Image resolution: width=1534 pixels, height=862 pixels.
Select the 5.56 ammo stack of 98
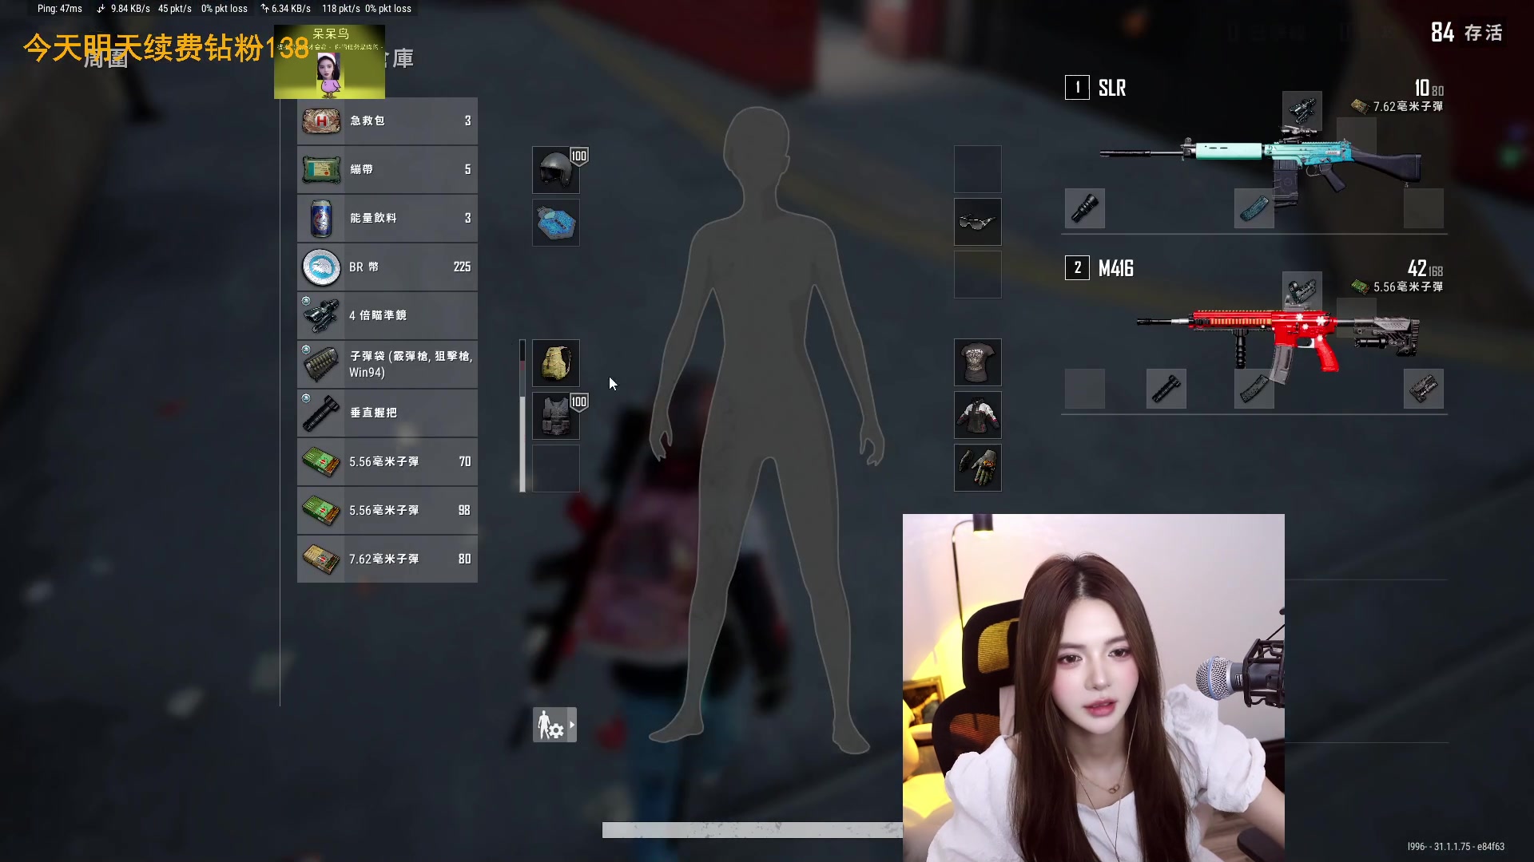coord(387,510)
